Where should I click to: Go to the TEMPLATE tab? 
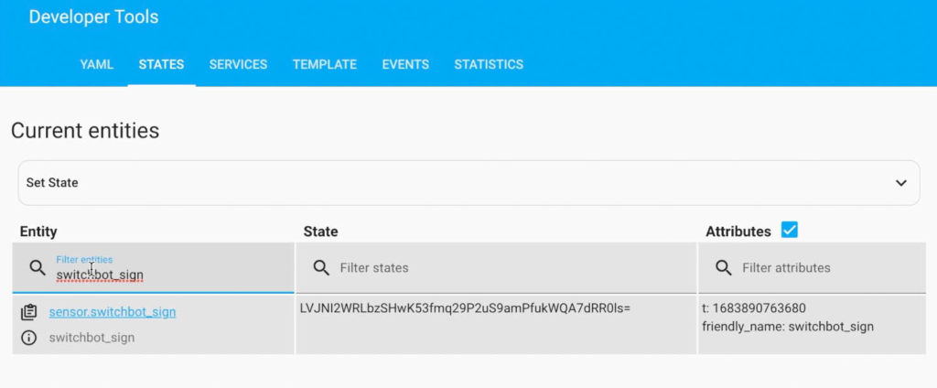(x=325, y=65)
